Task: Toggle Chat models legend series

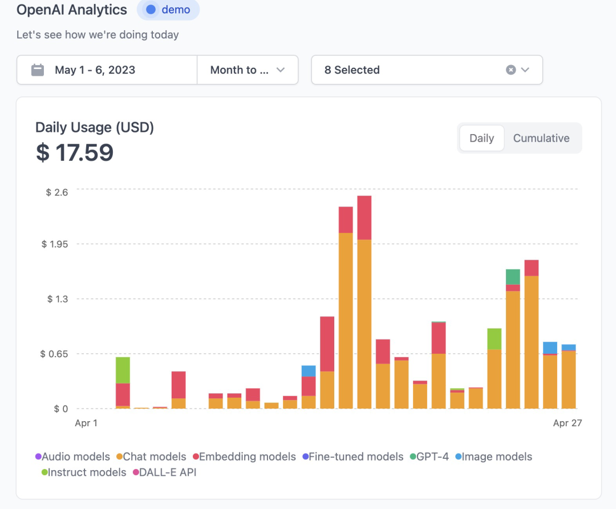Action: pos(154,457)
